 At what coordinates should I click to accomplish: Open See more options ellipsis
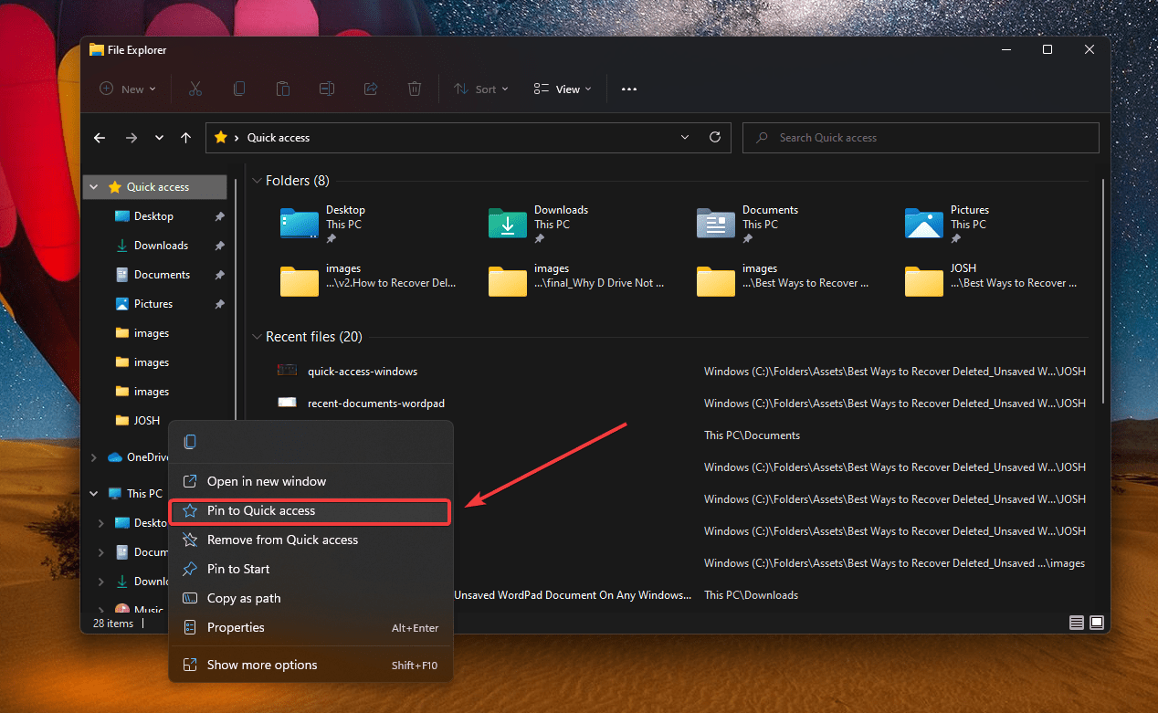628,89
